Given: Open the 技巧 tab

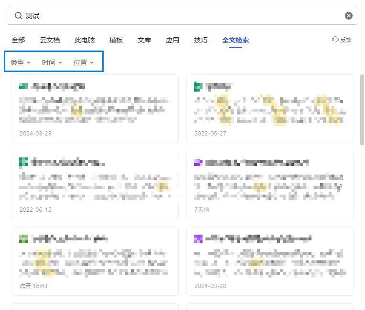Looking at the screenshot, I should pos(201,40).
